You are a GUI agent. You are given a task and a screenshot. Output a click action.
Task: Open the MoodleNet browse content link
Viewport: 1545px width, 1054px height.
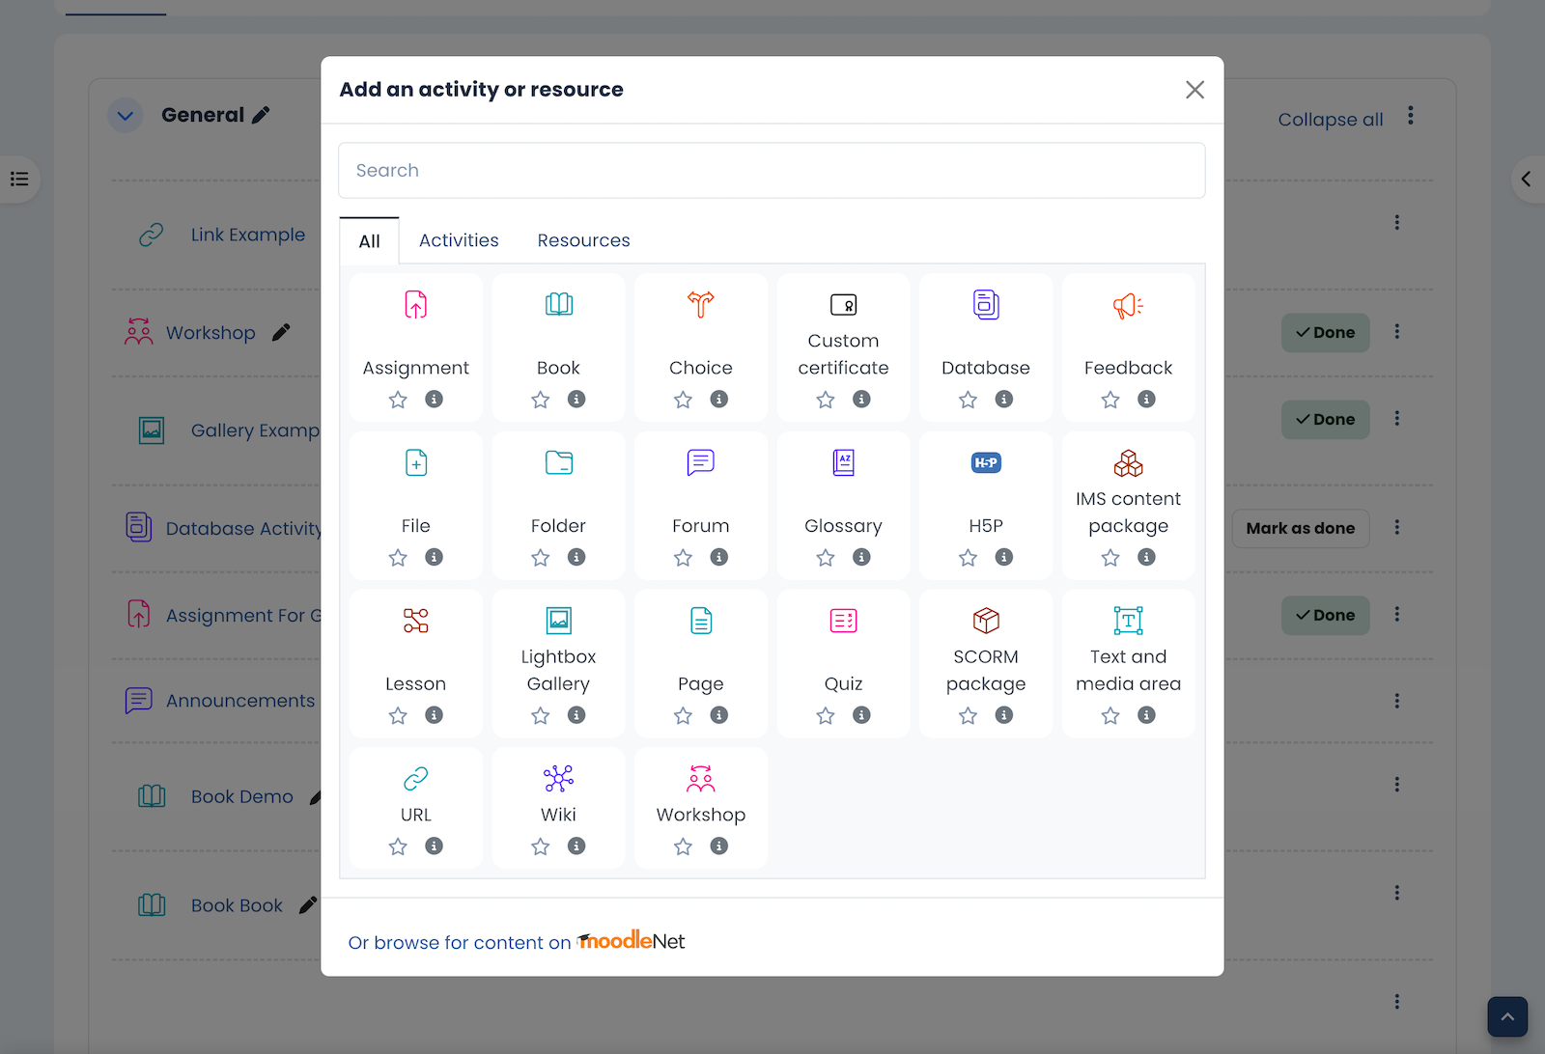click(517, 942)
